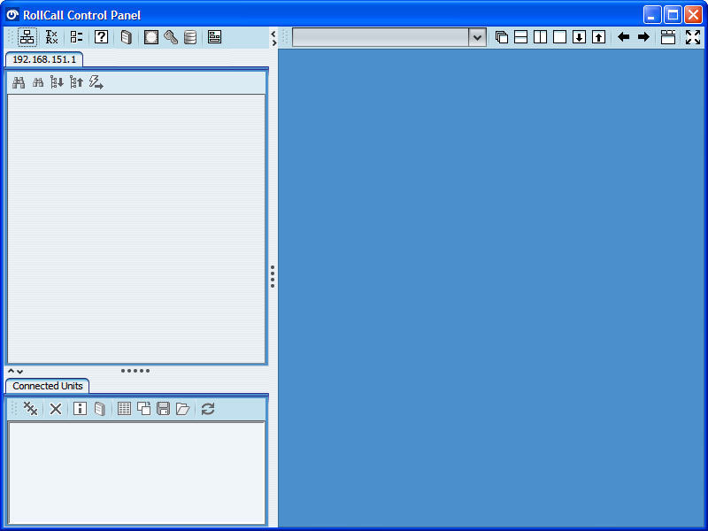Click the tree expand down arrow icon
Screen dimensions: 708x531
tap(57, 82)
